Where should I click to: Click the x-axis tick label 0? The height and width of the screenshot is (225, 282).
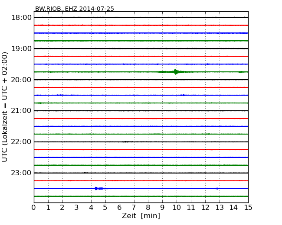tap(34, 208)
